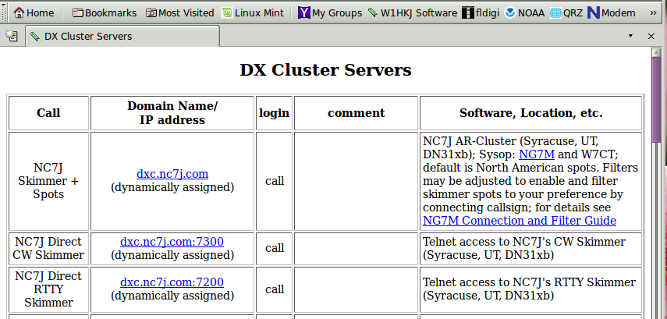Screen dimensions: 667x319
Task: Open the Home bookmark
Action: pyautogui.click(x=34, y=12)
